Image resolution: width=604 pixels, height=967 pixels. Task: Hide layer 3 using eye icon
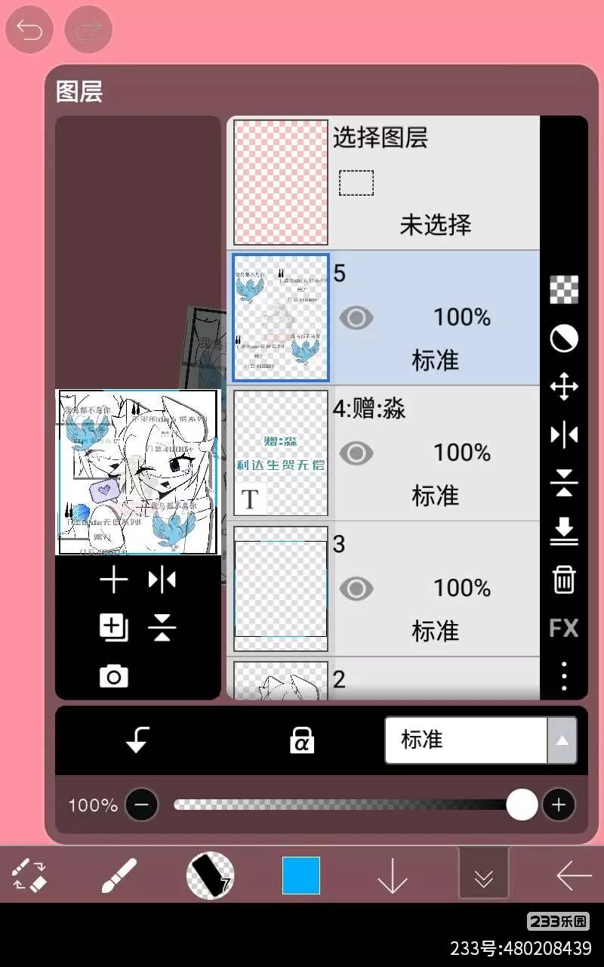click(x=356, y=589)
